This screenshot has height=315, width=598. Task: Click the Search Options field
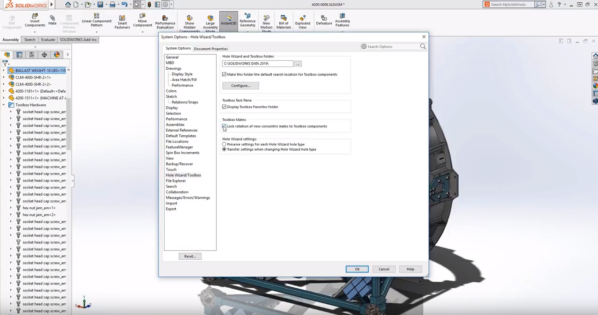click(393, 46)
